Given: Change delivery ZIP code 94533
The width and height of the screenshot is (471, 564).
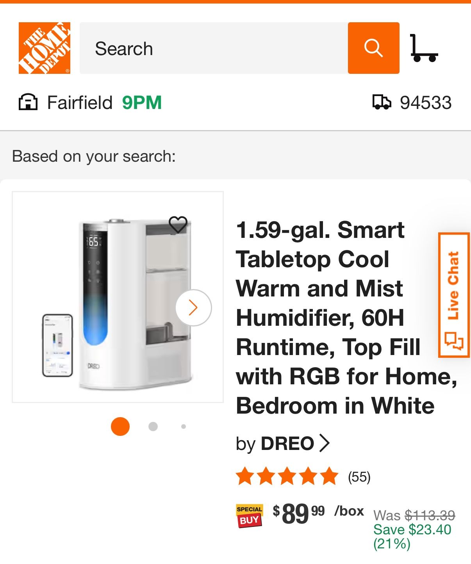Looking at the screenshot, I should 425,103.
